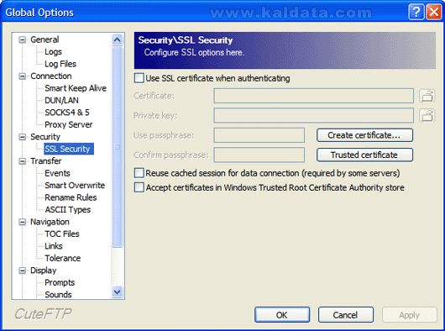Select the Security category label
The height and width of the screenshot is (331, 445).
tap(45, 137)
